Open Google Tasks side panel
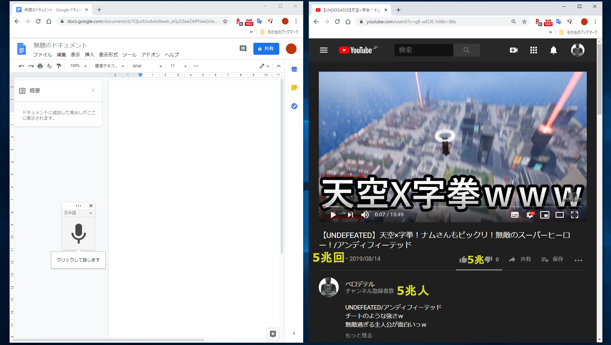 click(x=294, y=106)
